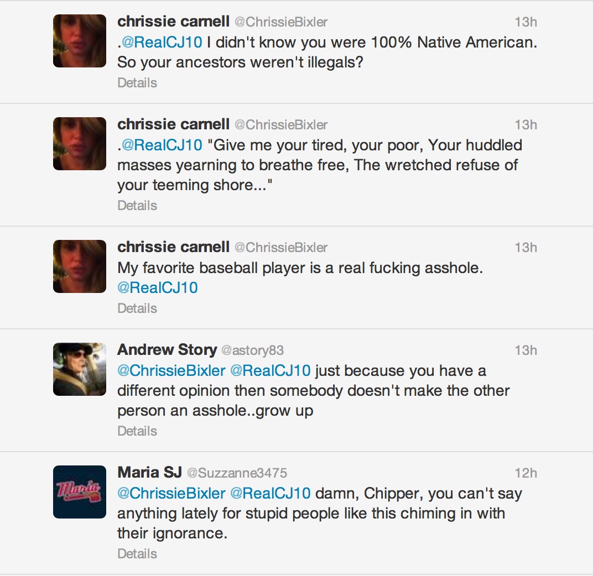
Task: Open the @RealCJ10 mention in the Native American tweet
Action: click(162, 43)
